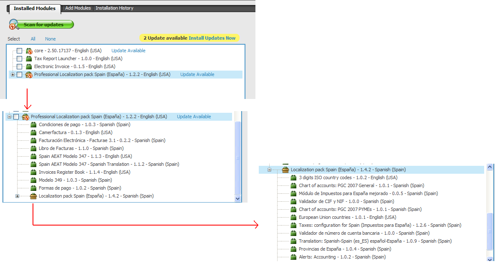Click the Modelo 349 module icon
This screenshot has height=279, width=495.
34,180
